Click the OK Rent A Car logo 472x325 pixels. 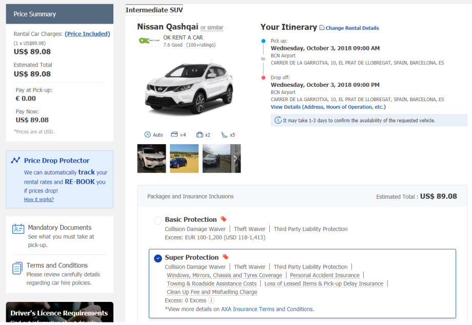[x=149, y=41]
